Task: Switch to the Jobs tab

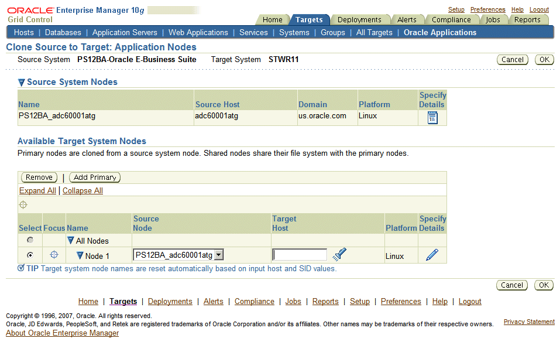Action: point(493,20)
